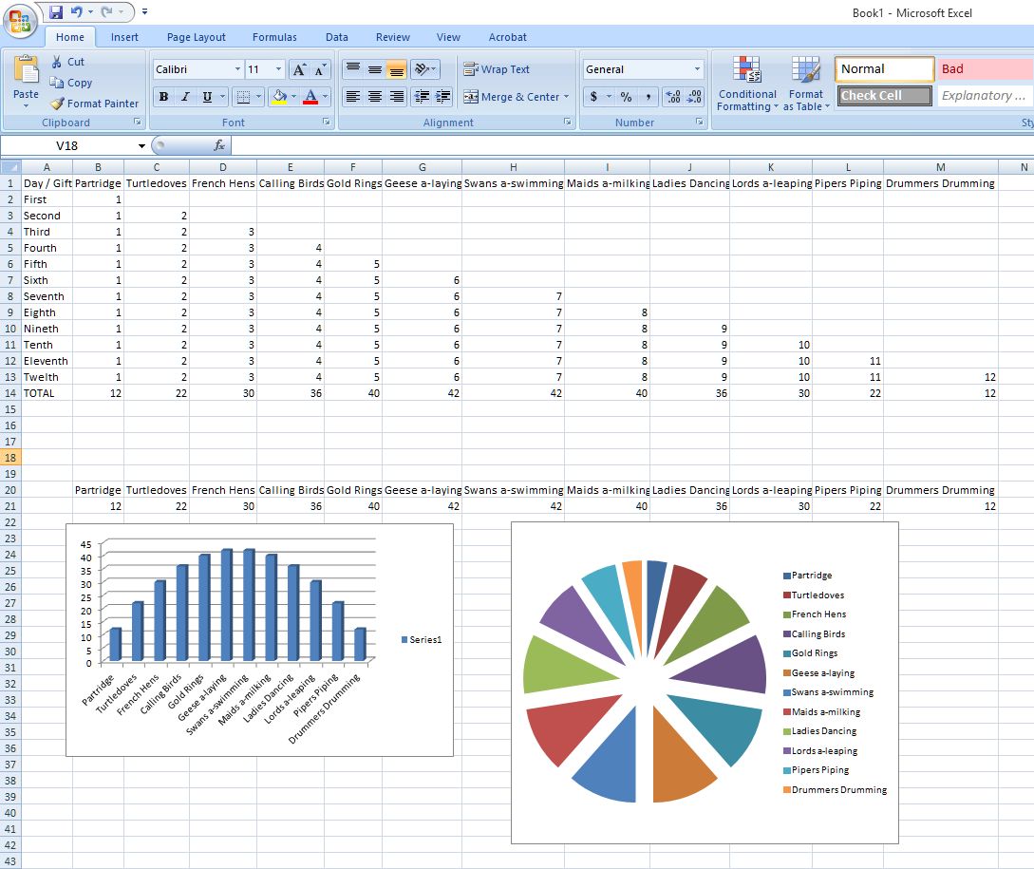Open the Calibri font name dropdown
Screen dimensions: 1034x869
pyautogui.click(x=237, y=69)
